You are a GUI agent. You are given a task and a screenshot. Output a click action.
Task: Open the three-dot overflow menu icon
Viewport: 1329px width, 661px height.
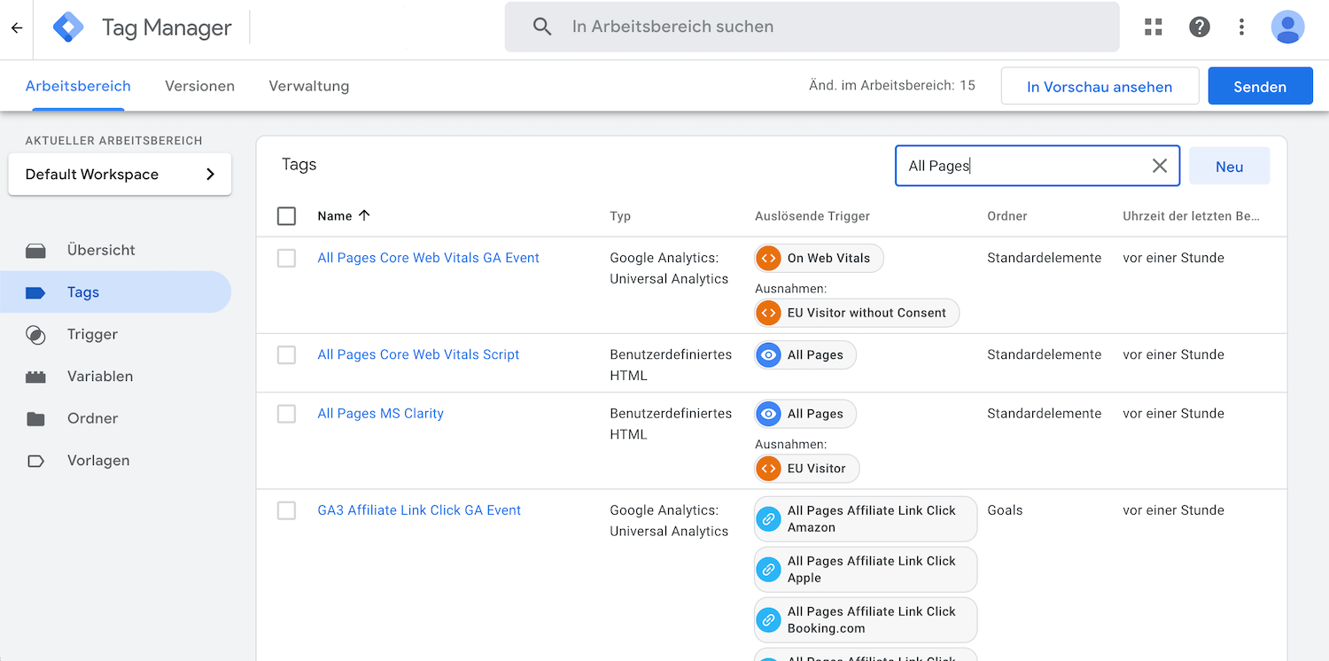pos(1241,27)
